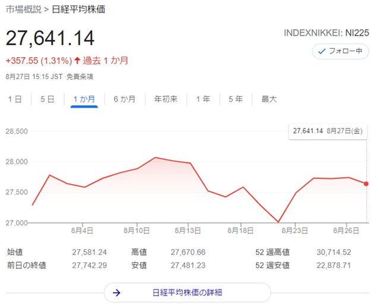380x308 pixels.
Task: Click the 8月10日 x-axis date label
Action: pos(137,230)
